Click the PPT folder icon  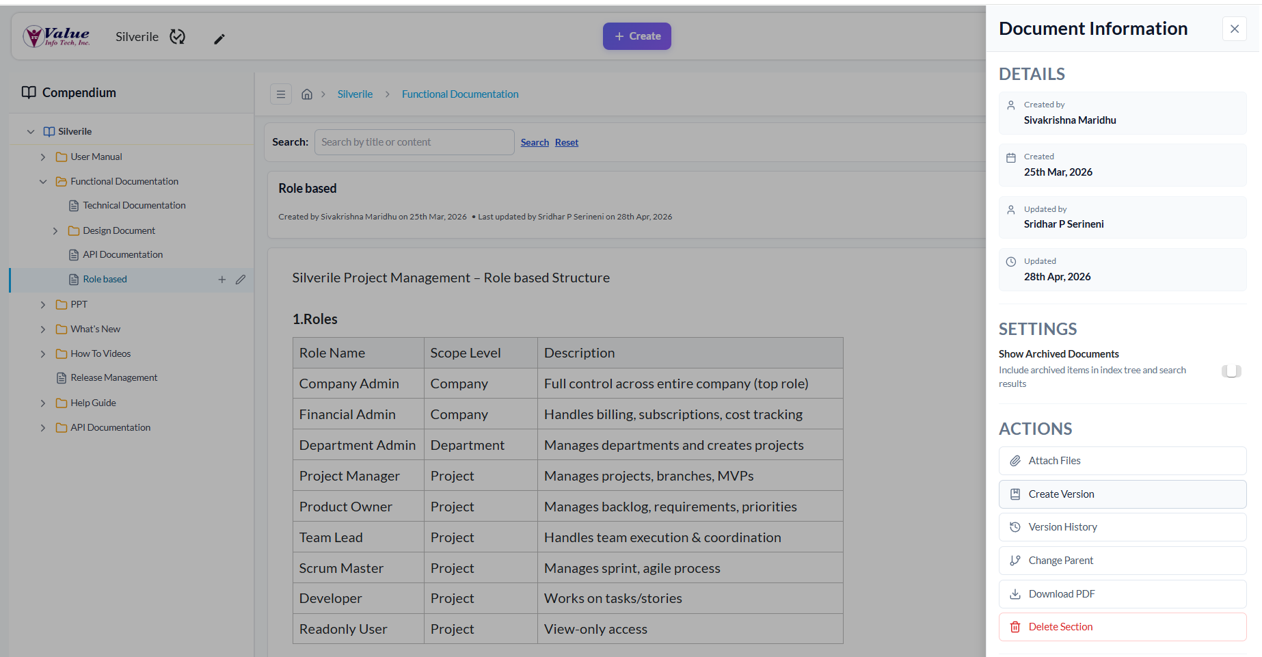coord(62,305)
